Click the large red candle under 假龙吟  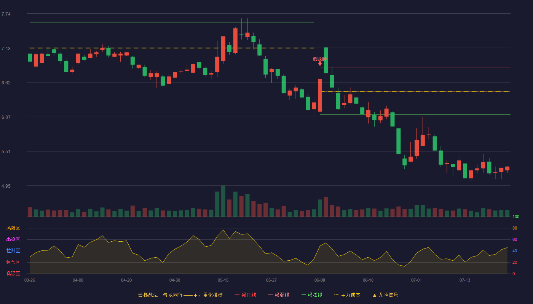point(320,95)
